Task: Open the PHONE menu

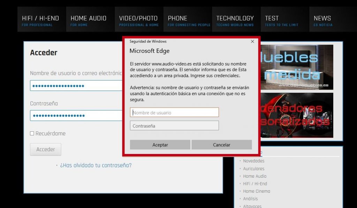Action: click(187, 20)
